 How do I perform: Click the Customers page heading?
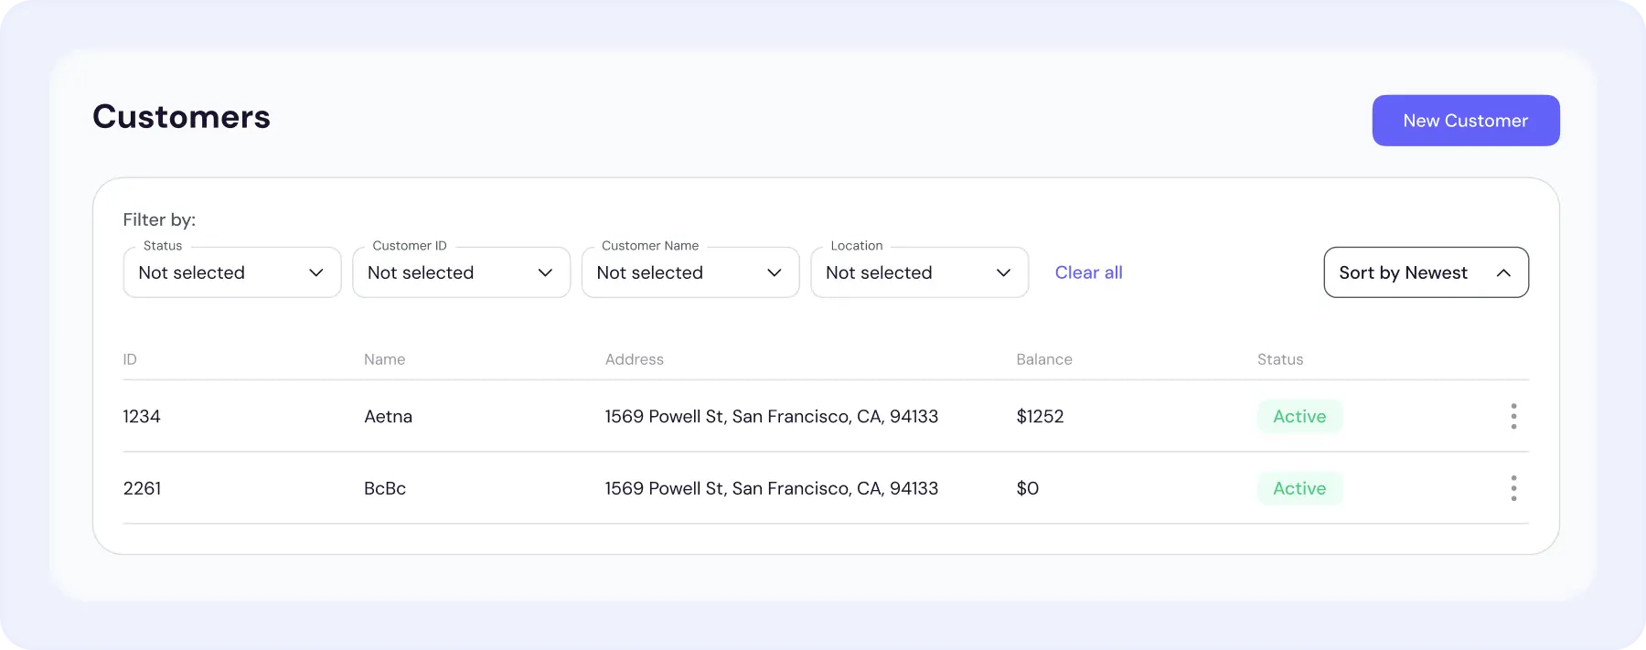(181, 117)
